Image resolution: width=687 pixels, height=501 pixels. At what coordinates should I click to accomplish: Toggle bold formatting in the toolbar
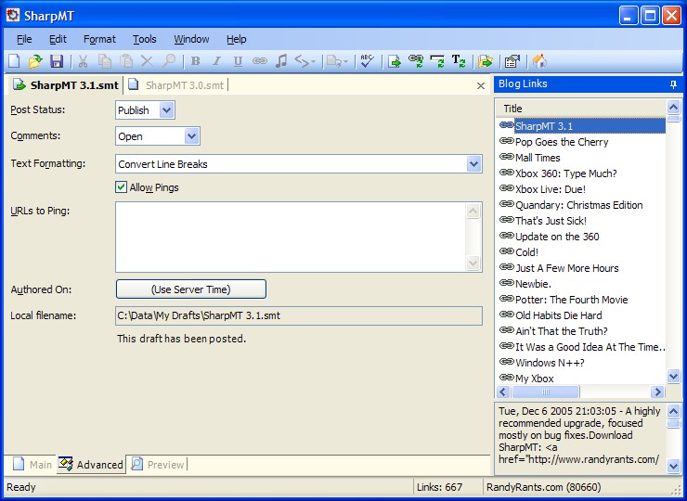[x=195, y=61]
